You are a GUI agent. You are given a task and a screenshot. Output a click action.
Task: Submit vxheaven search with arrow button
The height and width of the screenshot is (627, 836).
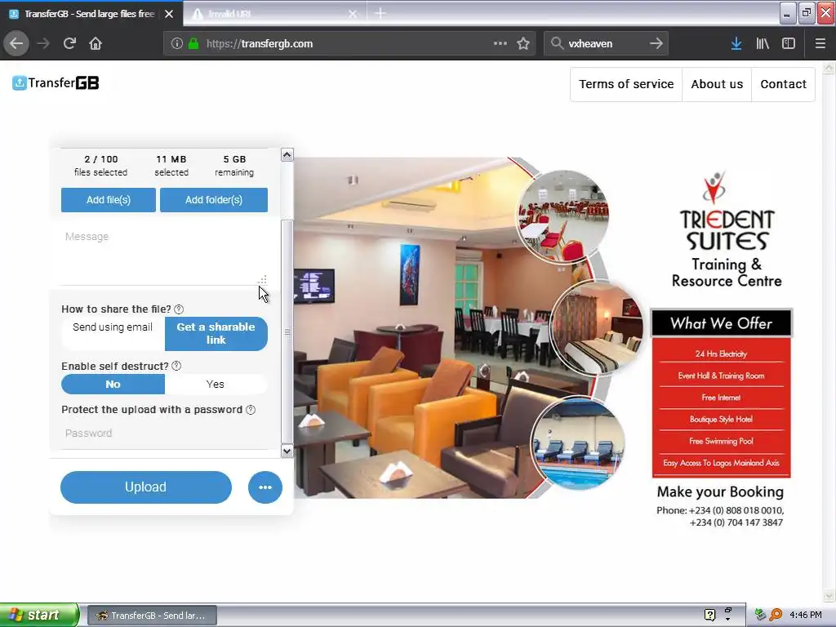(656, 43)
